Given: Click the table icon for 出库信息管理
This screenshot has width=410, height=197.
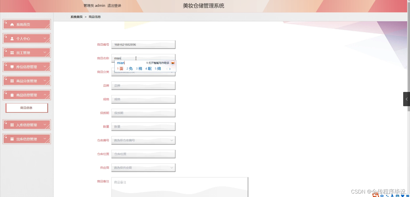Looking at the screenshot, I should click(11, 139).
